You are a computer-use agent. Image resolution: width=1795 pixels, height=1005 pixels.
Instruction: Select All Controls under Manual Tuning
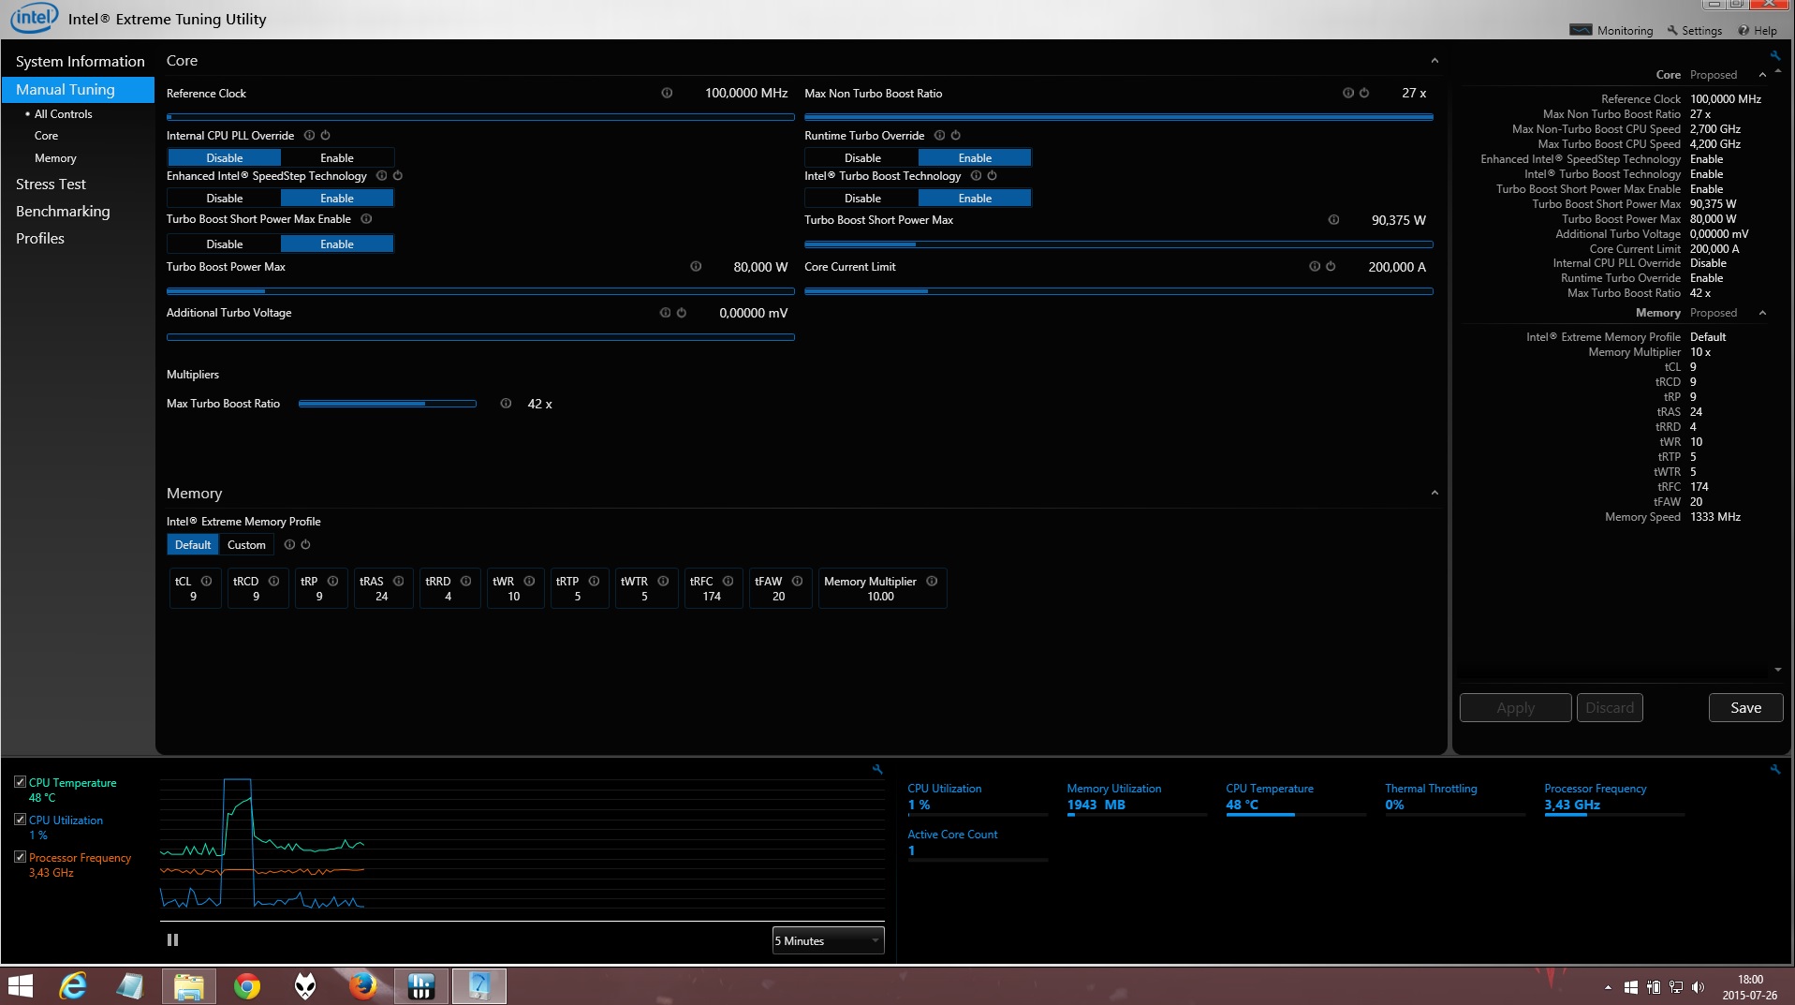click(x=63, y=113)
